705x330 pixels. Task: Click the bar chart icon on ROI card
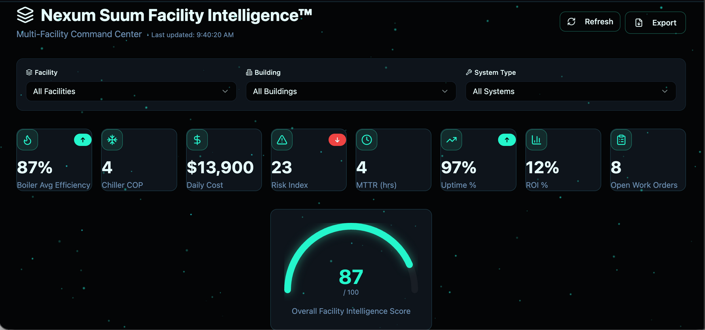click(x=536, y=140)
